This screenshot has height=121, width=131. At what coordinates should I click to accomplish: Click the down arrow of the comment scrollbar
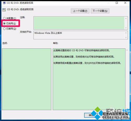tap(126, 28)
